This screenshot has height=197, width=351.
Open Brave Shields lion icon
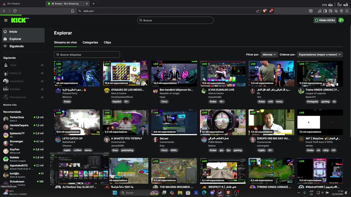coord(265,11)
